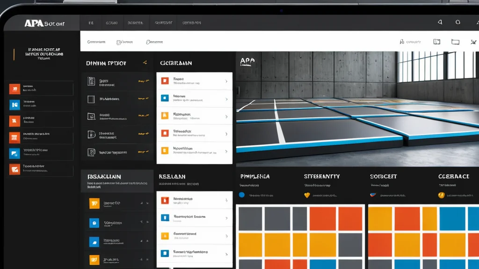Viewport: 479px width, 269px height.
Task: Expand the first row chevron in the upper white list
Action: 226,81
